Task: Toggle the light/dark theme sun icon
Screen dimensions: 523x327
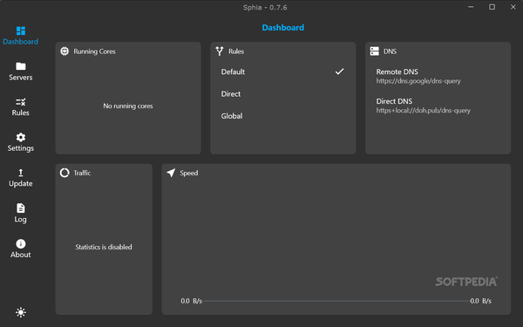Action: point(21,312)
